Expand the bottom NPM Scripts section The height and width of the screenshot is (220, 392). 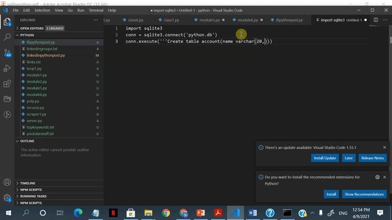(59, 203)
